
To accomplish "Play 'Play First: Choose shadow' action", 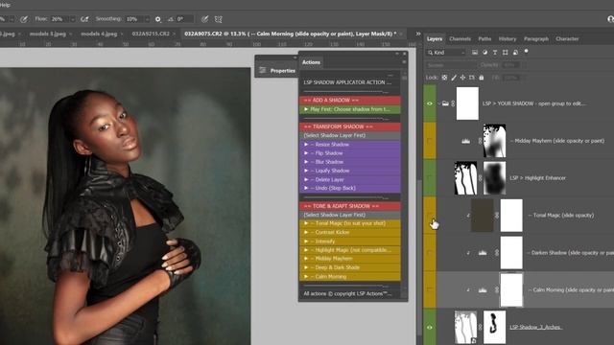I will [349, 109].
